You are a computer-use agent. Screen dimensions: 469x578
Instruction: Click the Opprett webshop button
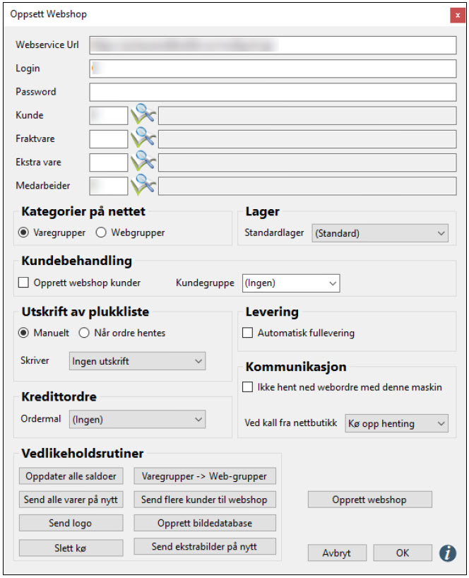tap(369, 500)
